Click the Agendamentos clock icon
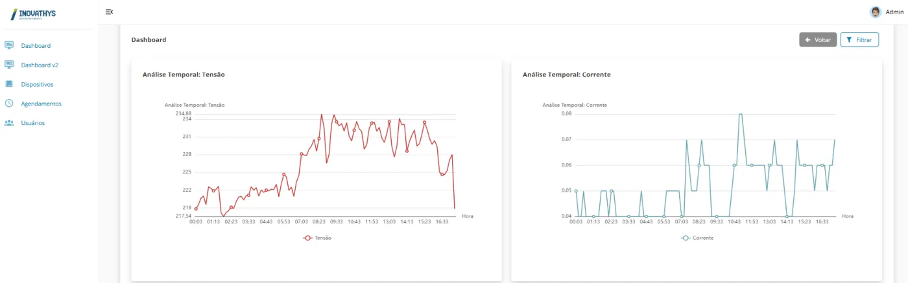Image resolution: width=908 pixels, height=283 pixels. 9,103
